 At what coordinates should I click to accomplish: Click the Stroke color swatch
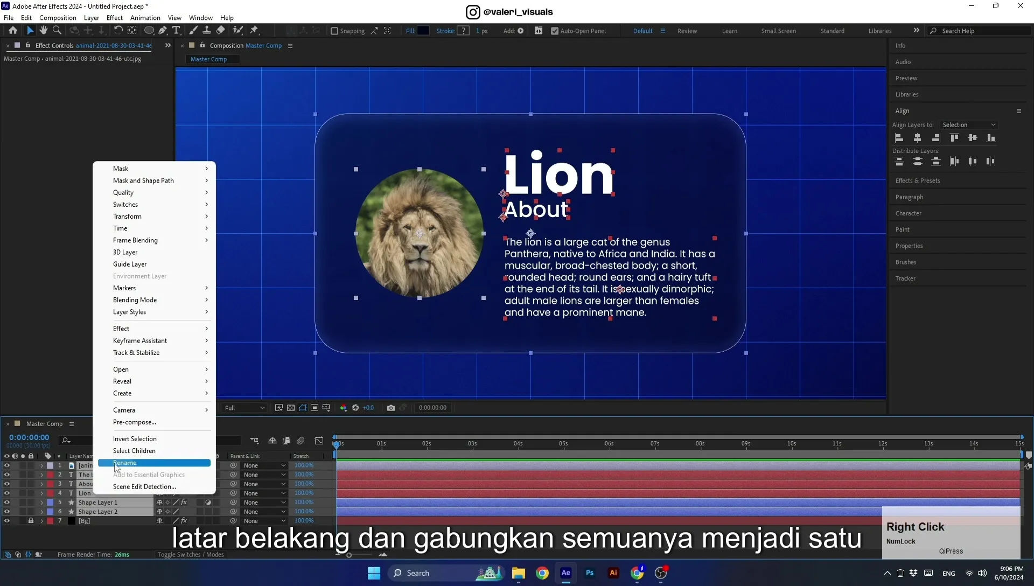pos(463,31)
